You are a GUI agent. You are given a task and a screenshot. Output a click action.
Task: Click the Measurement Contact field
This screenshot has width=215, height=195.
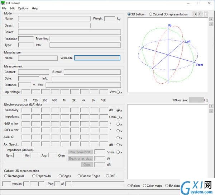(x=33, y=72)
